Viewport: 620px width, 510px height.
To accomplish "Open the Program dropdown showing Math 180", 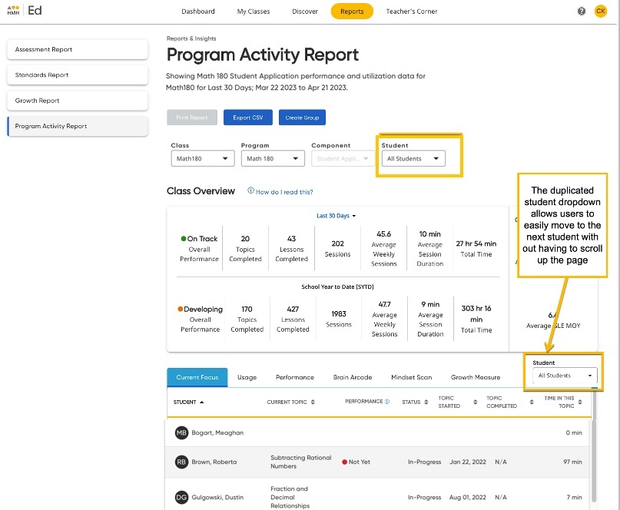I will click(x=273, y=158).
